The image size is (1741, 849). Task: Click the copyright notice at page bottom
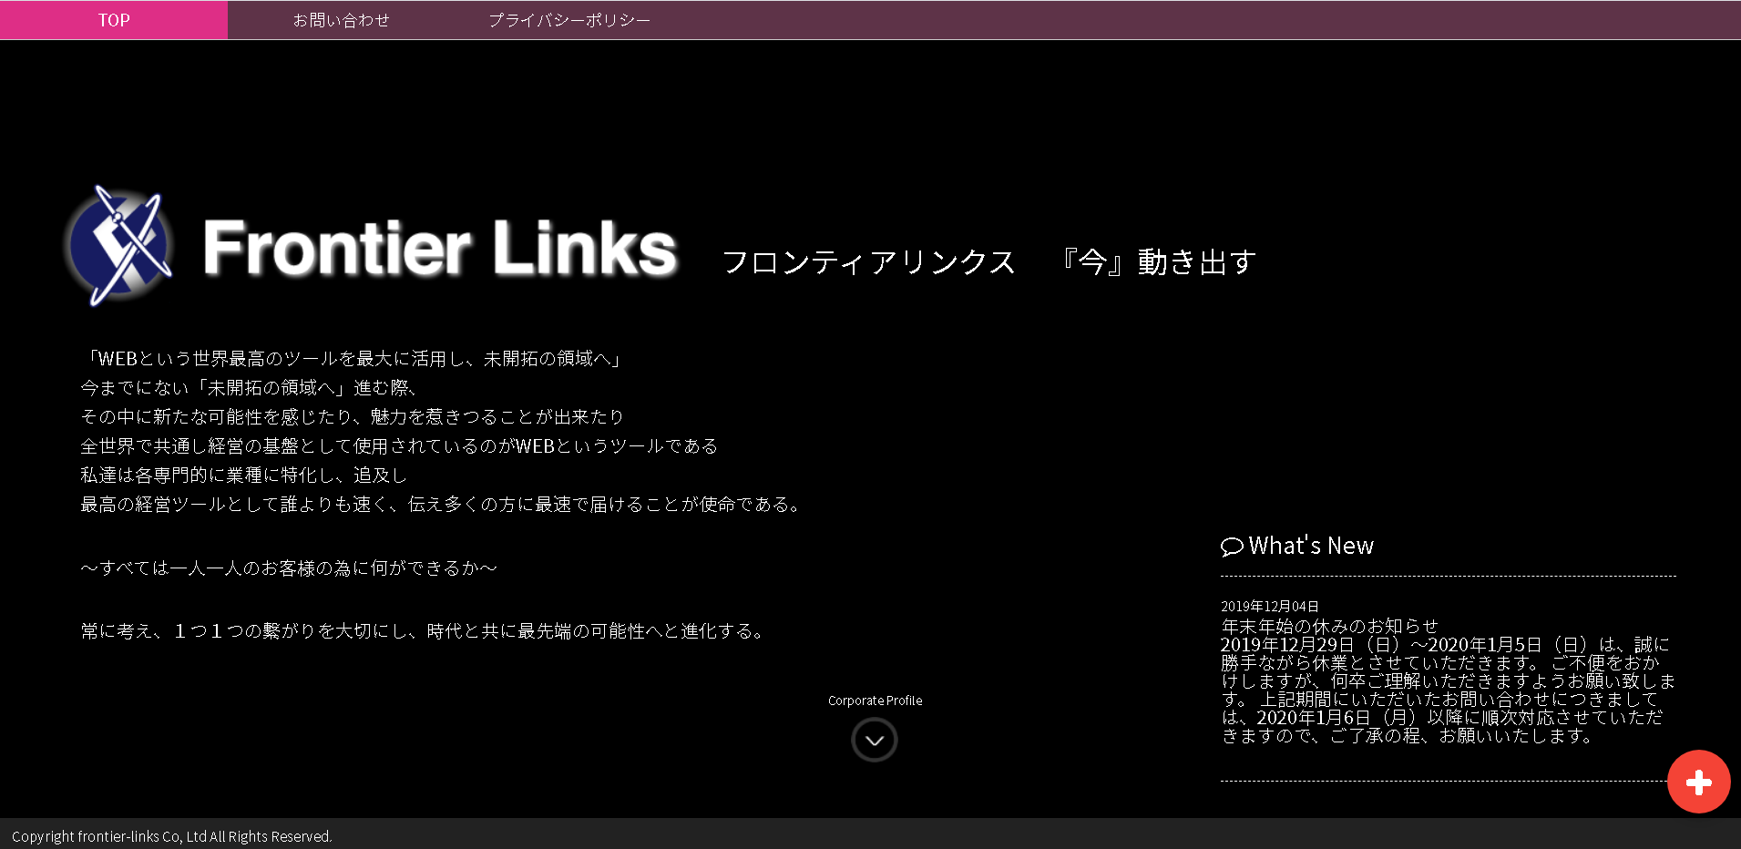[x=173, y=835]
